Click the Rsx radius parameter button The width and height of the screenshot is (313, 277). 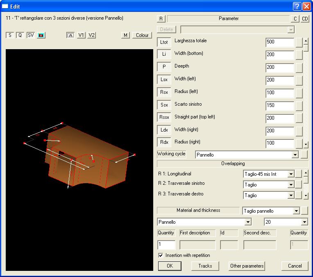[164, 93]
